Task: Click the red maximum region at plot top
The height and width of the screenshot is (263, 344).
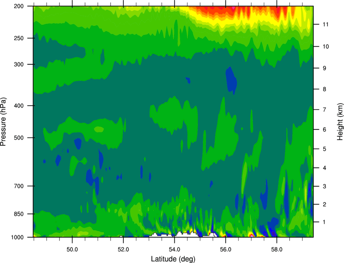Action: (227, 11)
